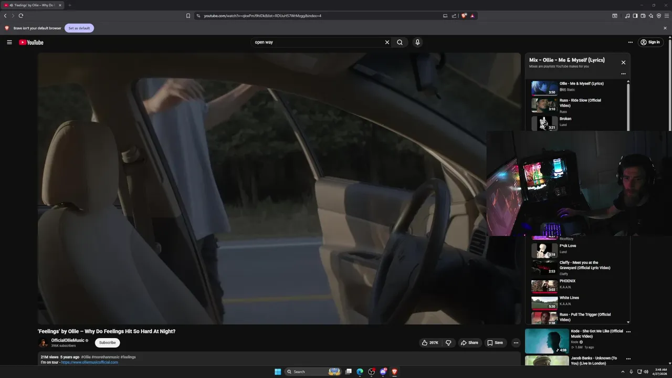672x378 pixels.
Task: Save the video to a playlist
Action: pyautogui.click(x=495, y=343)
